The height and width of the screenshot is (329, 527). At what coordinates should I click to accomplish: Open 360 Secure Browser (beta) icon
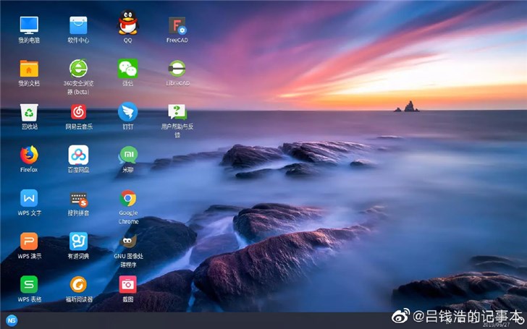coord(78,69)
